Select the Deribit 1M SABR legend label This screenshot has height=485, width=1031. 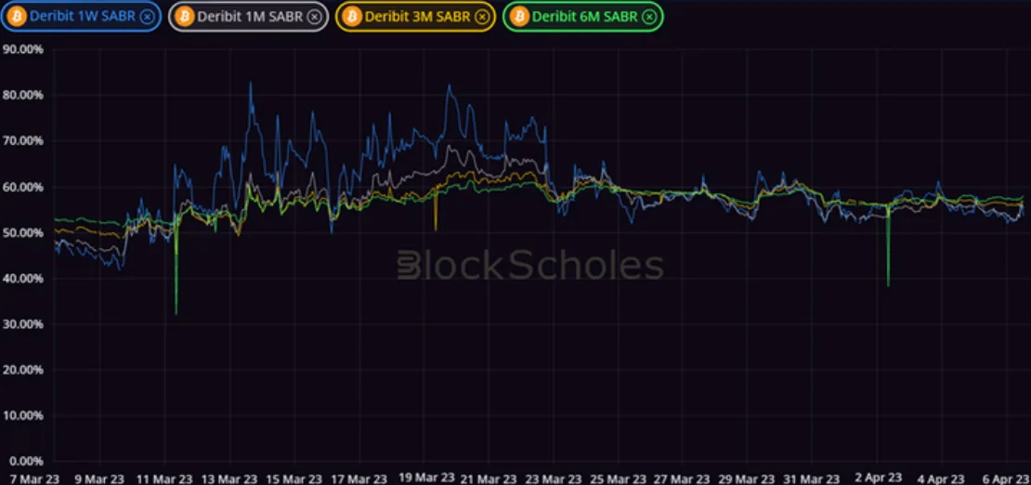250,17
